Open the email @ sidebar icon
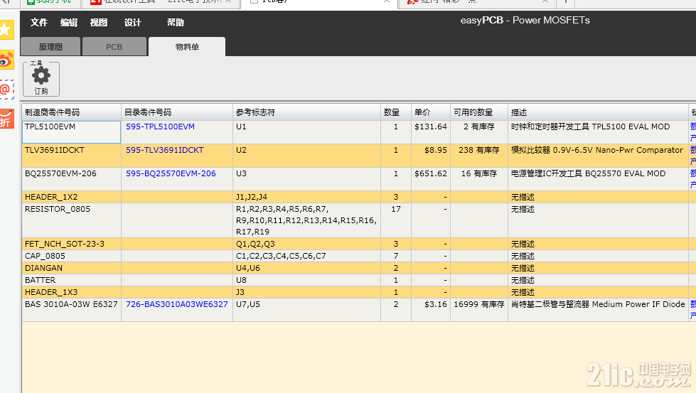696x393 pixels. [6, 89]
